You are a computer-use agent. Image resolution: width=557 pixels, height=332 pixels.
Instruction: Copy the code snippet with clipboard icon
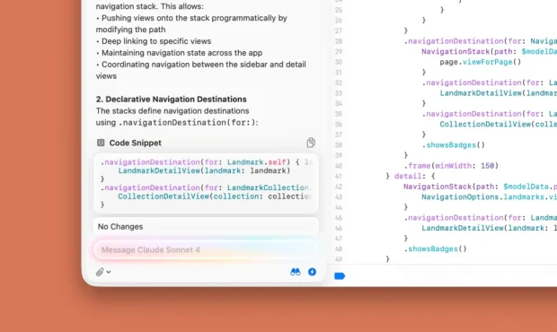click(x=311, y=143)
